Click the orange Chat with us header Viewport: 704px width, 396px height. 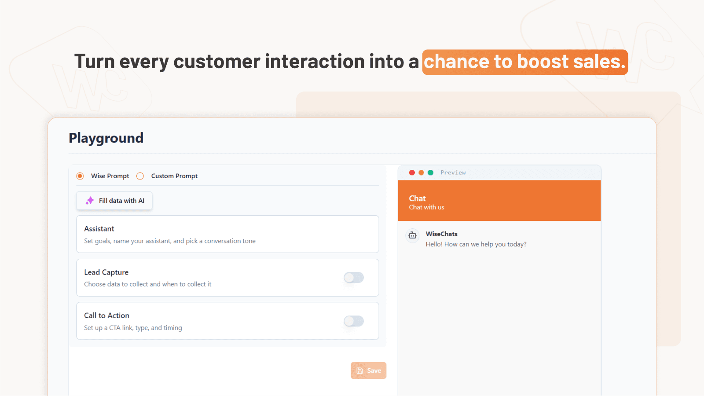coord(499,200)
